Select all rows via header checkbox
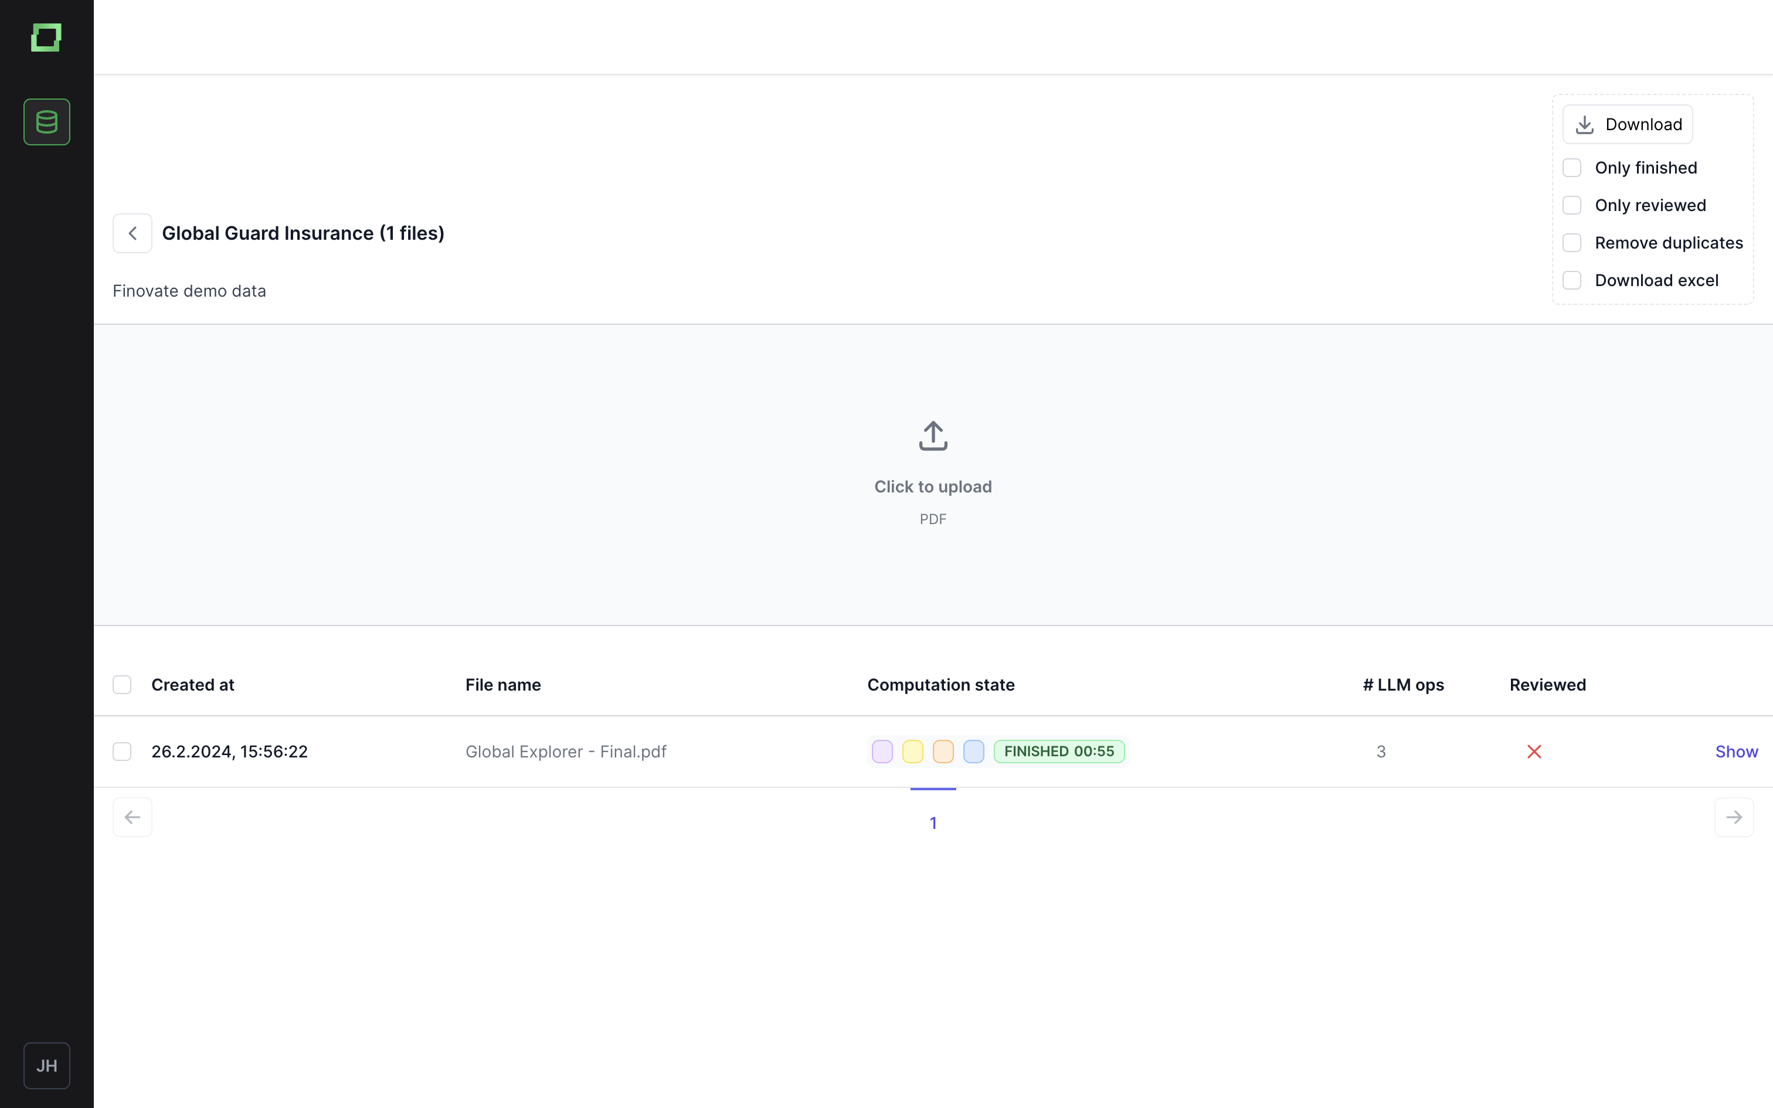The image size is (1773, 1108). tap(121, 685)
